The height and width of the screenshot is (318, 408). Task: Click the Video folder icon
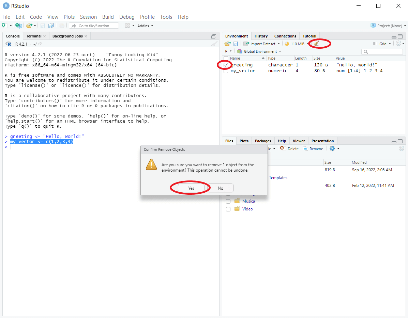pyautogui.click(x=237, y=208)
